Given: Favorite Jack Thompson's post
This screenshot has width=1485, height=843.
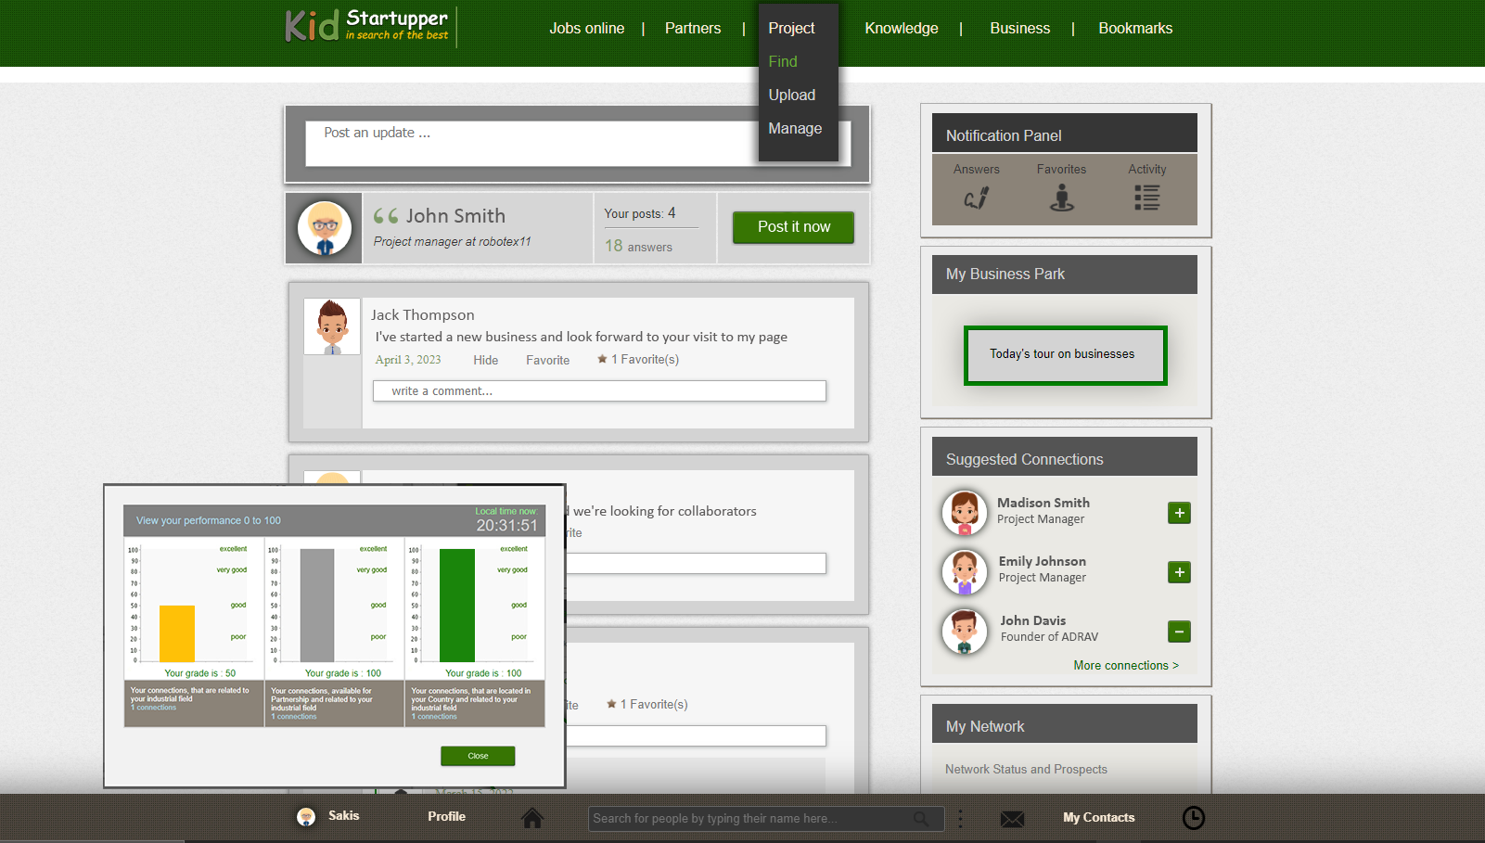Looking at the screenshot, I should tap(547, 361).
